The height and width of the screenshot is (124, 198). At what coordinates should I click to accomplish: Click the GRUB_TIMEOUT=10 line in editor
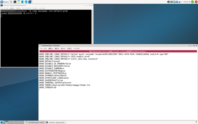[48, 87]
